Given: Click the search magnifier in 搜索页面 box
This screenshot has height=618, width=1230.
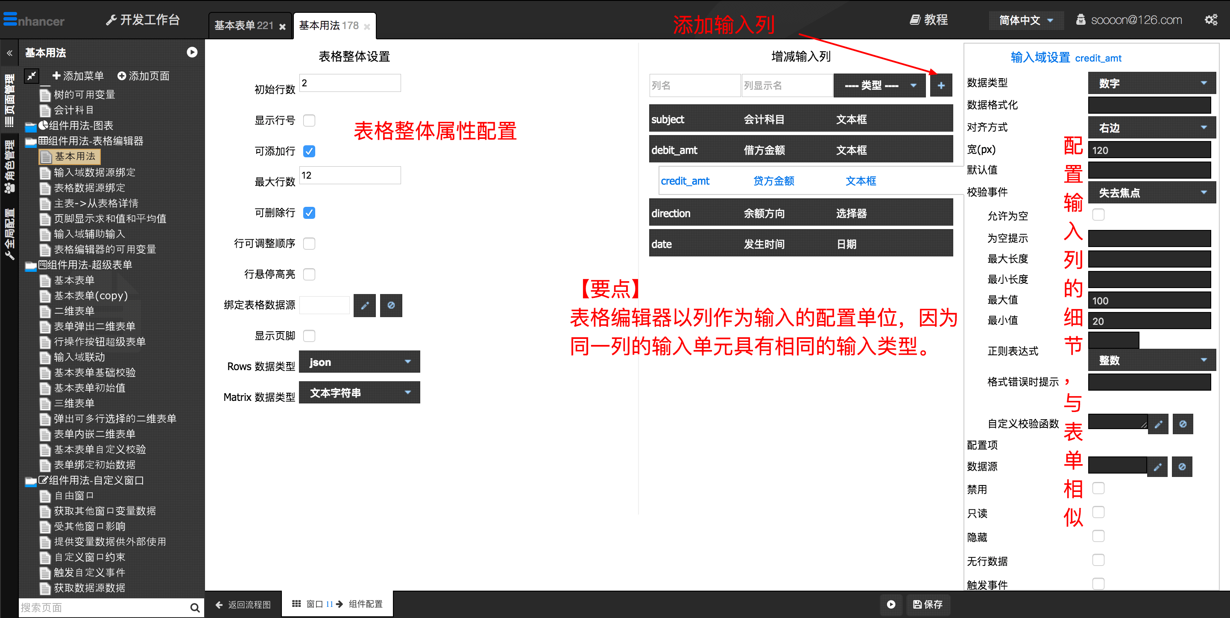Looking at the screenshot, I should (194, 607).
